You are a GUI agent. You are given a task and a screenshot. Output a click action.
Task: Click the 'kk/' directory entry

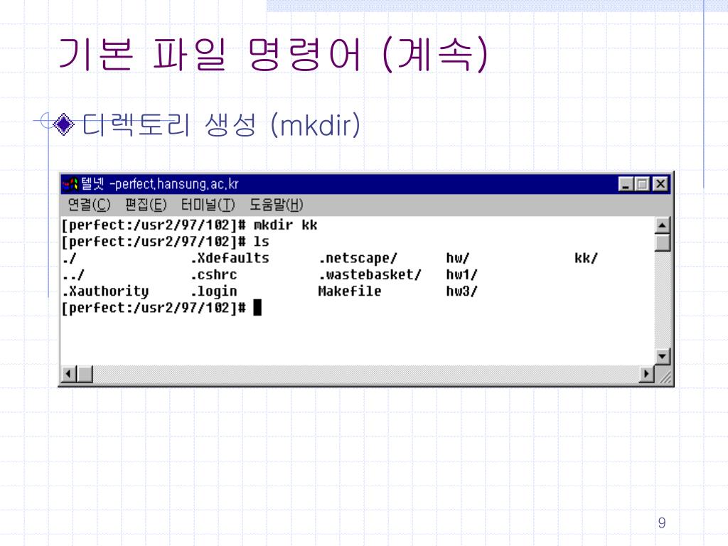pos(586,258)
